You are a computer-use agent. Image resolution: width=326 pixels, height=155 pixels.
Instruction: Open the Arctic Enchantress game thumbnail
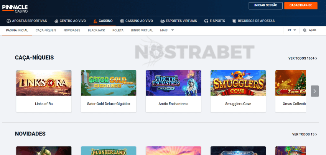[x=173, y=83]
